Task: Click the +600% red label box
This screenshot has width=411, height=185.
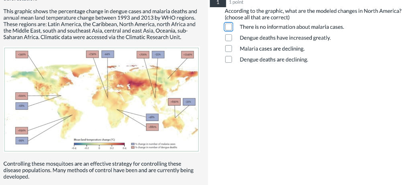Action: click(22, 96)
